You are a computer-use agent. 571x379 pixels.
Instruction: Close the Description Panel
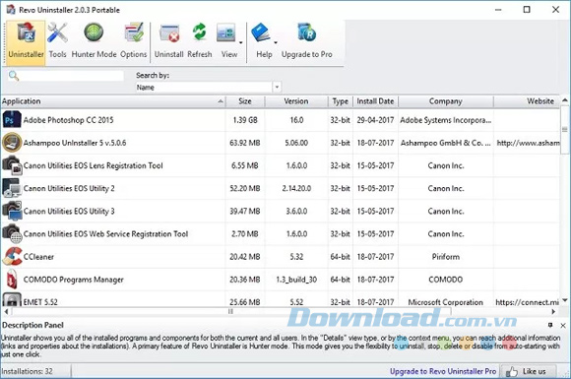coord(563,325)
